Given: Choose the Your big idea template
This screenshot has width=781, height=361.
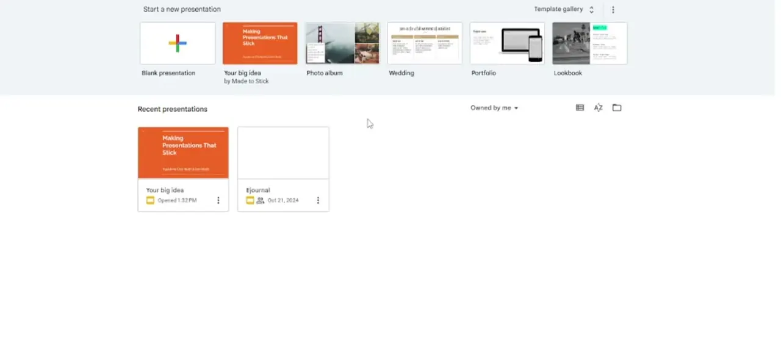Looking at the screenshot, I should (260, 43).
